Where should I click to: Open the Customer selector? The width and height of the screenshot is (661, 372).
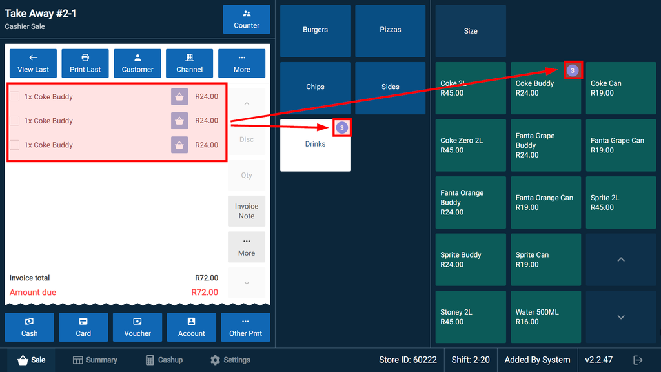tap(137, 63)
